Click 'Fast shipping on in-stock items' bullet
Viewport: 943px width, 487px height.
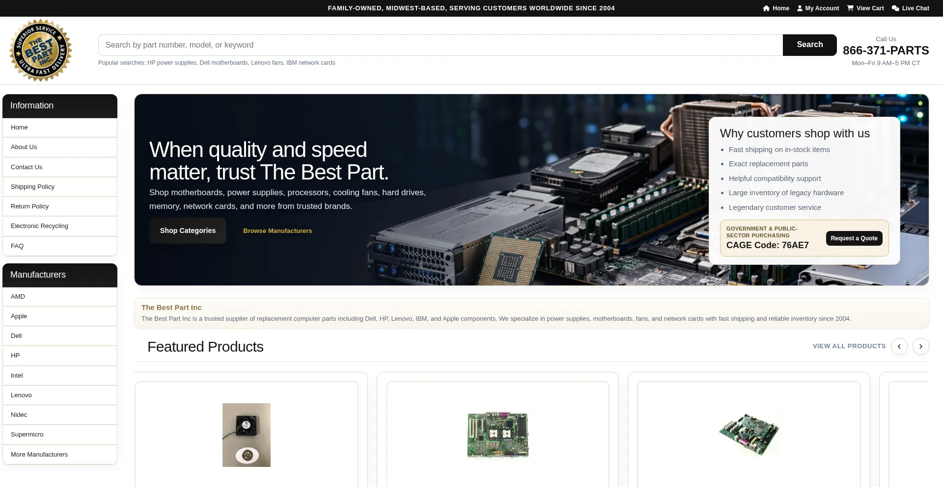click(779, 150)
